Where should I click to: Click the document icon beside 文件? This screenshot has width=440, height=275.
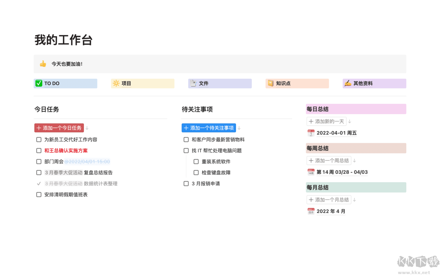tap(193, 83)
